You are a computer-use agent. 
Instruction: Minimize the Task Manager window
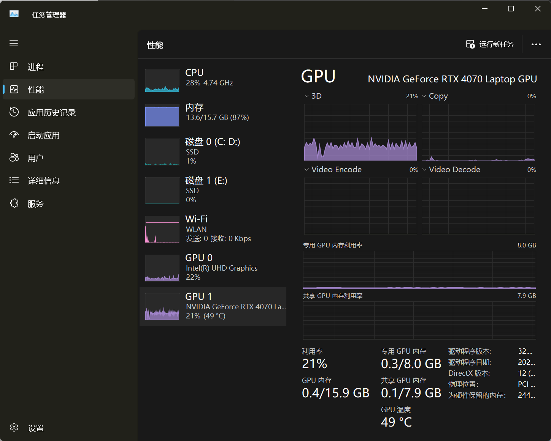[484, 8]
